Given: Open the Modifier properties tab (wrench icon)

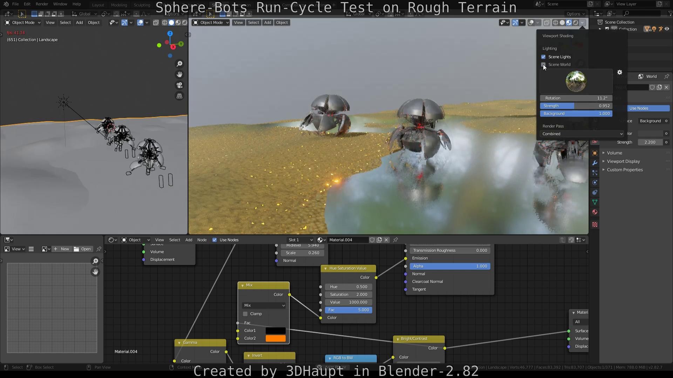Looking at the screenshot, I should coord(594,163).
